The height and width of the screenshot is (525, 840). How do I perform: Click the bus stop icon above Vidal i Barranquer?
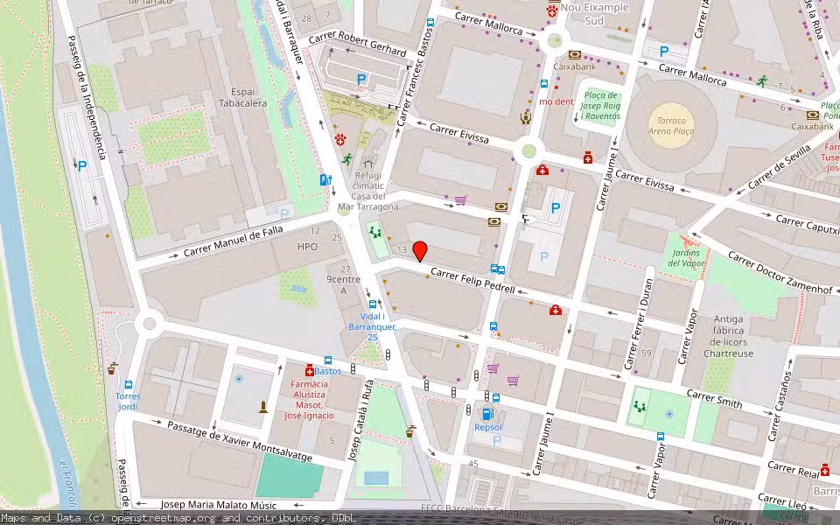[373, 304]
